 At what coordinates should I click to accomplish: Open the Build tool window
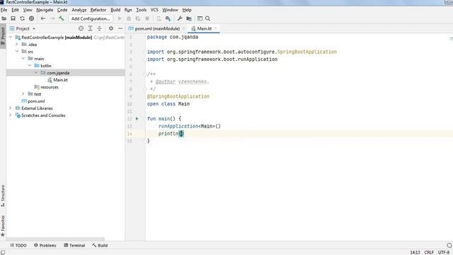click(100, 246)
